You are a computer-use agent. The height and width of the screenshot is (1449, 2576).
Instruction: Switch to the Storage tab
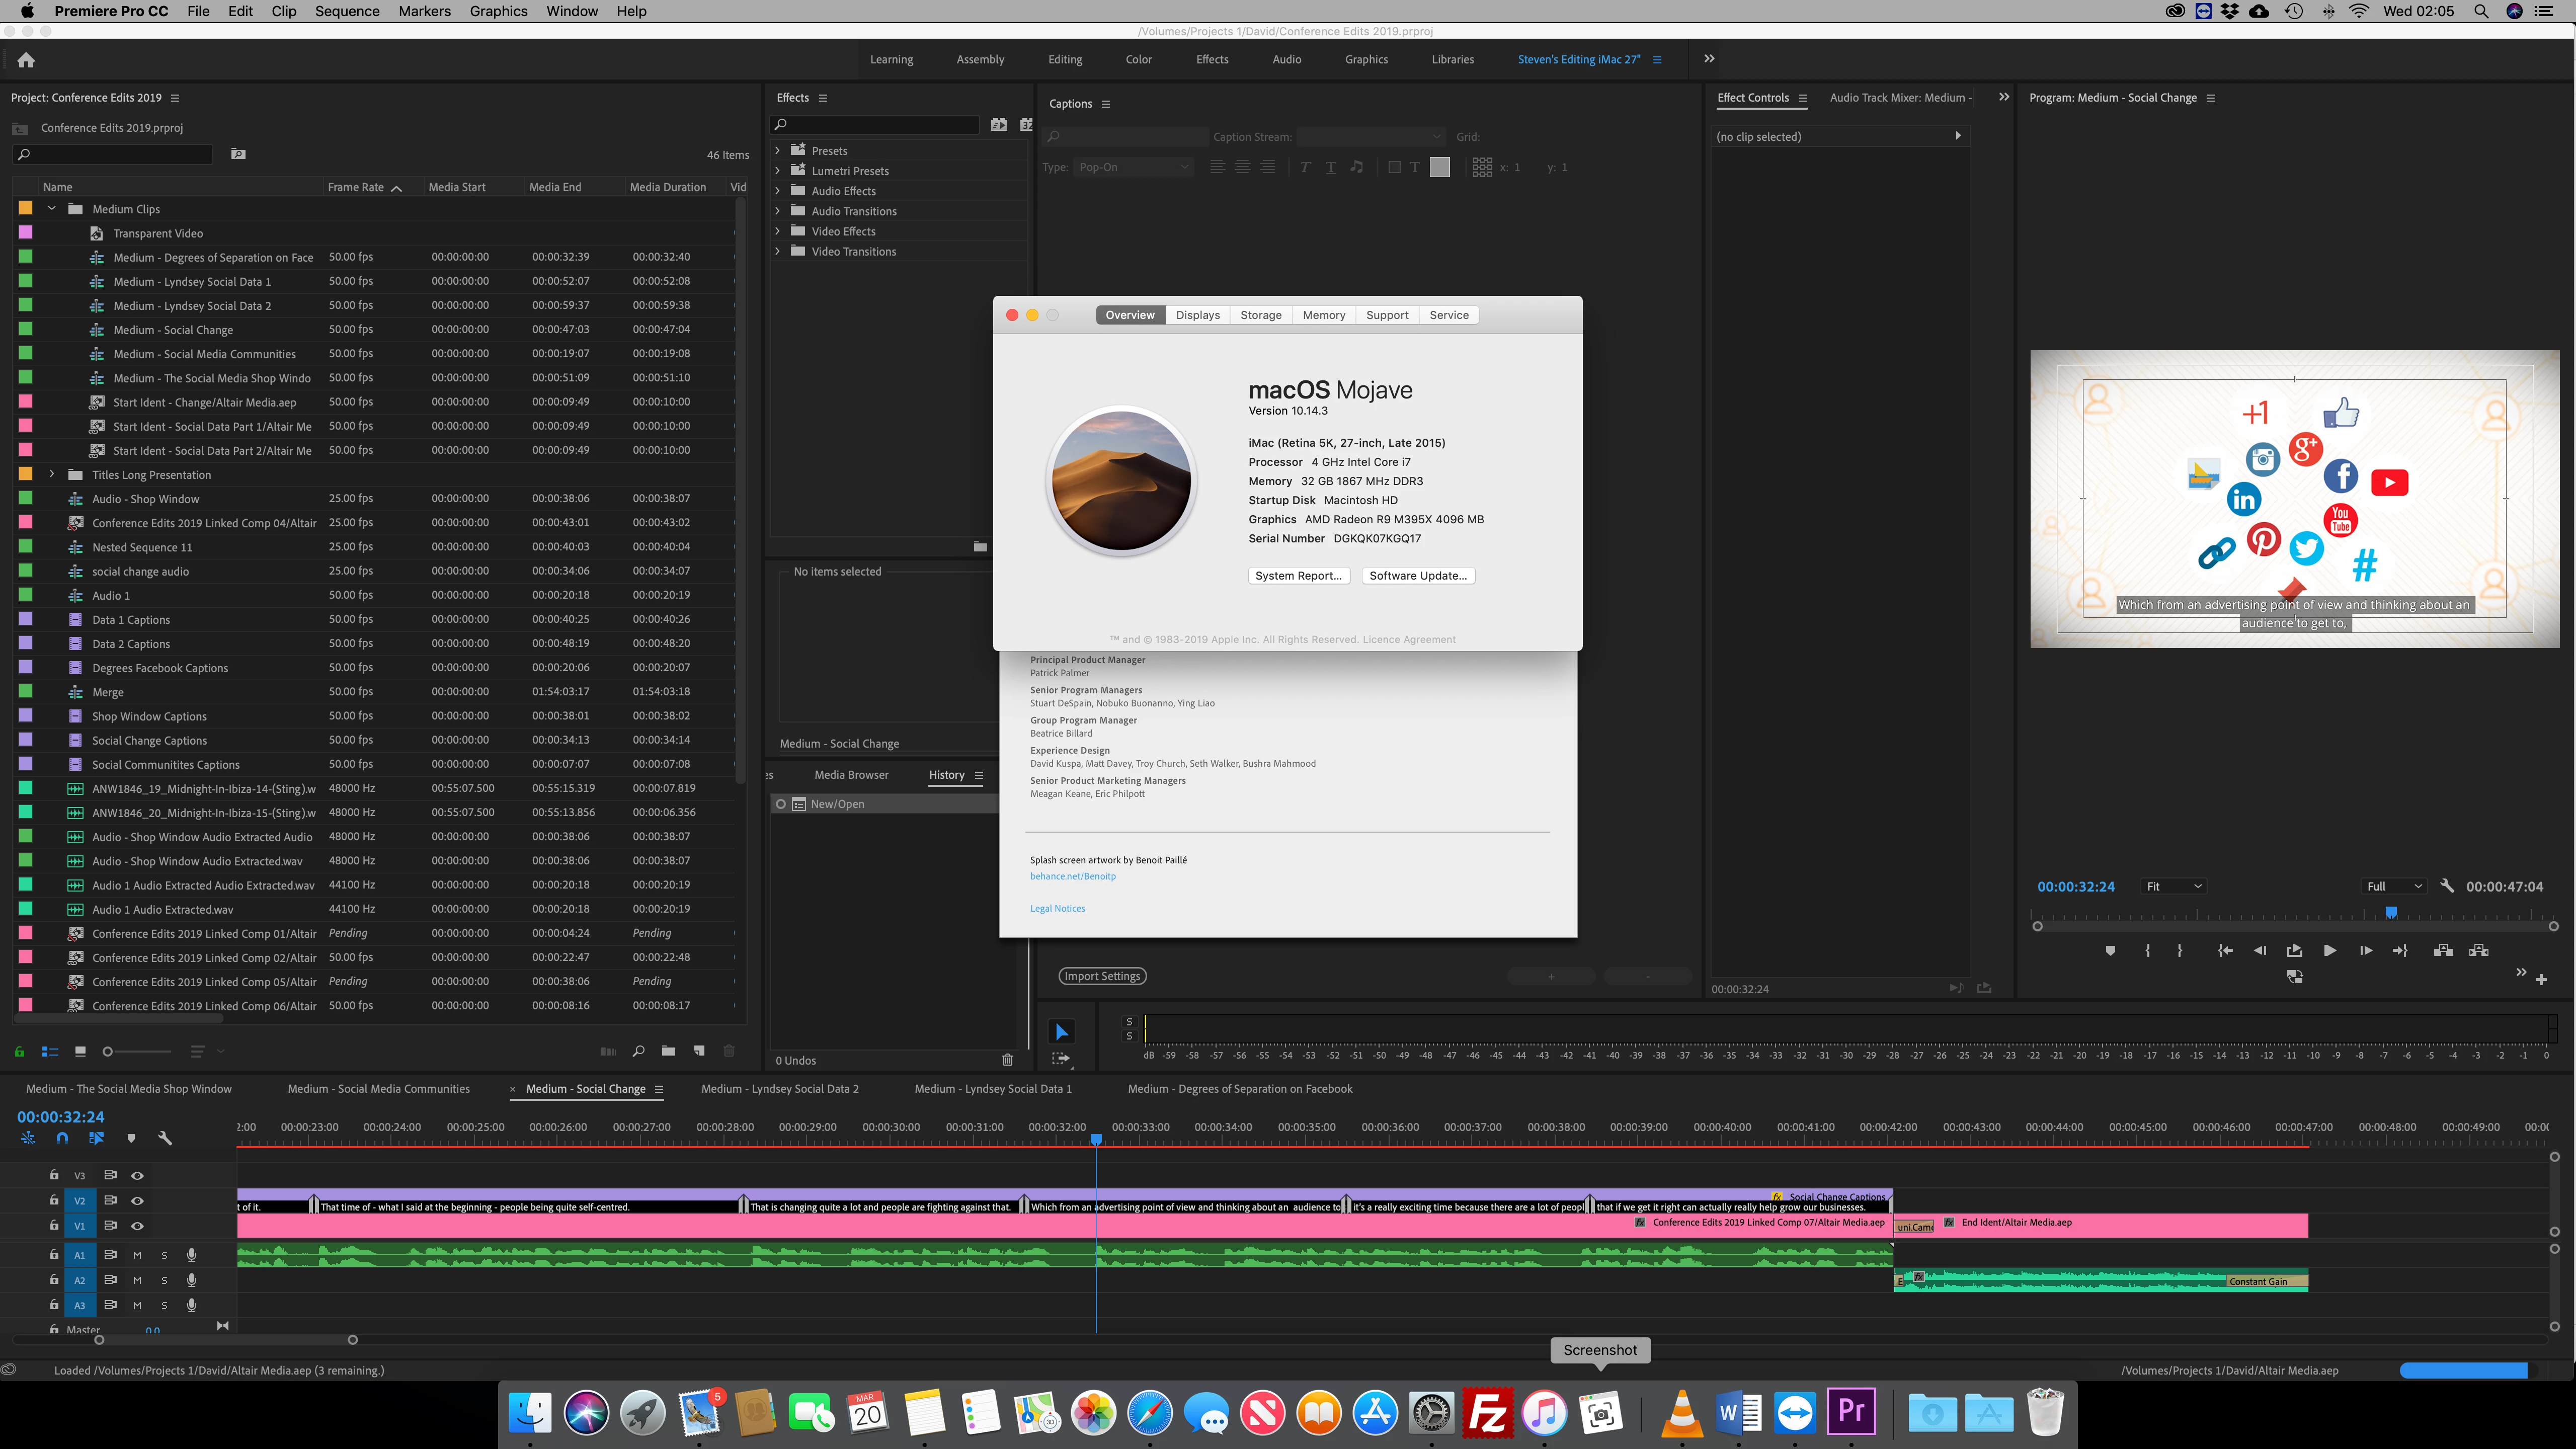point(1260,315)
